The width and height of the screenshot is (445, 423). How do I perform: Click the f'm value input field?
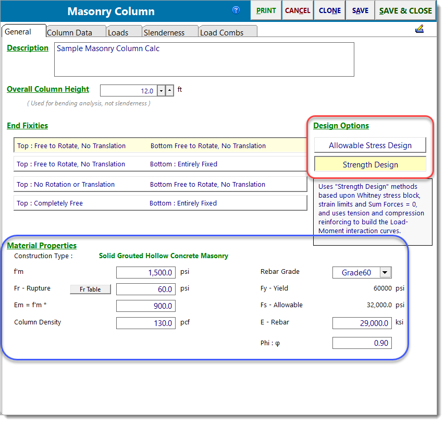click(x=145, y=272)
